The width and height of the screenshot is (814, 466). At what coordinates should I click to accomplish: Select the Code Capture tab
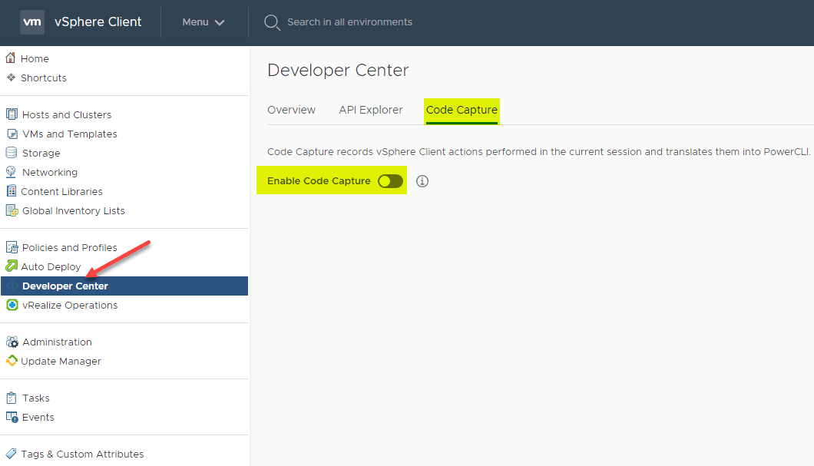click(462, 110)
